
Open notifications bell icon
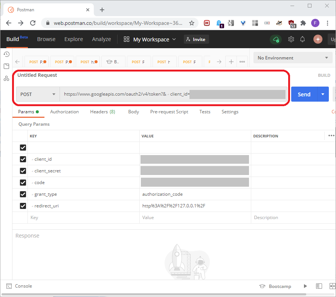(302, 39)
